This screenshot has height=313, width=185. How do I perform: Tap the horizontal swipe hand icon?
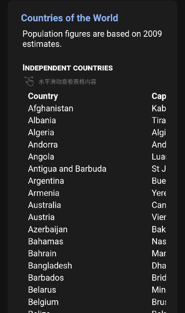(29, 81)
